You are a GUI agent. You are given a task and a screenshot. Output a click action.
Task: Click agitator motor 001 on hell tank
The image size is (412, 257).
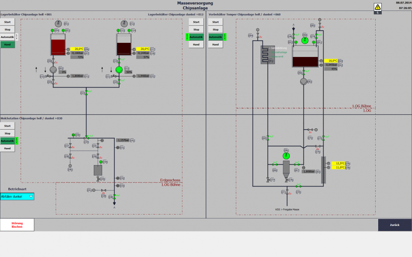58,24
